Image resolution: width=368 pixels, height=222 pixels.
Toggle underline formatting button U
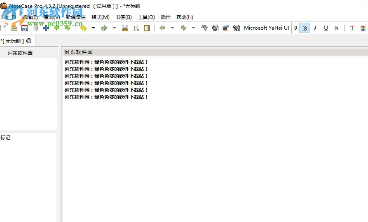click(326, 28)
